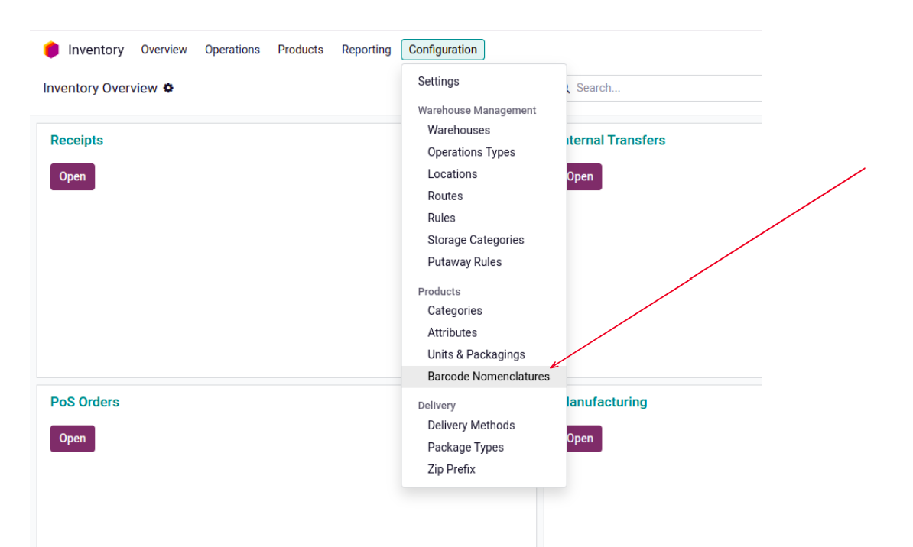Choose Warehouses from the menu
Image resolution: width=913 pixels, height=547 pixels.
(459, 130)
